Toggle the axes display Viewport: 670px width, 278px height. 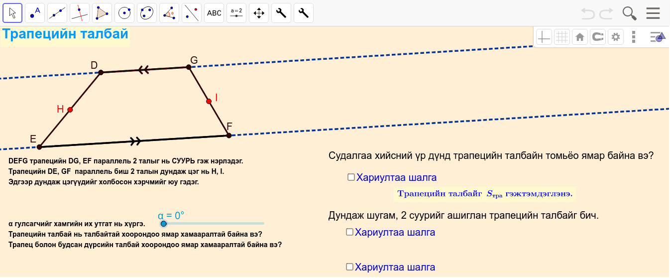click(x=544, y=36)
